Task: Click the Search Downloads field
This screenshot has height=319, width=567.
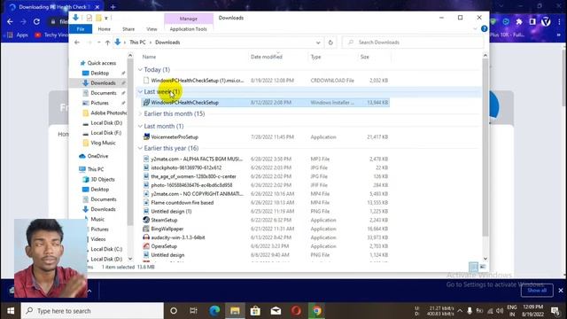Action: pyautogui.click(x=413, y=43)
